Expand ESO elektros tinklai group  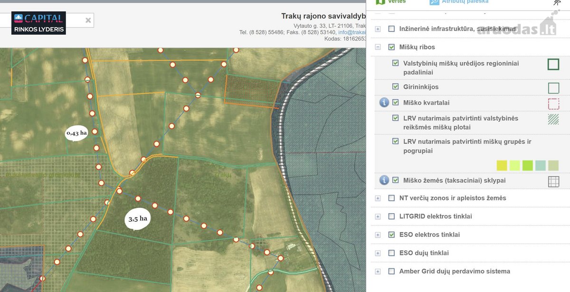(x=378, y=235)
